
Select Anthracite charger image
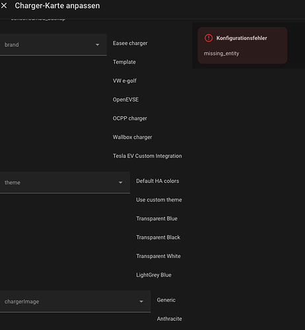(169, 319)
